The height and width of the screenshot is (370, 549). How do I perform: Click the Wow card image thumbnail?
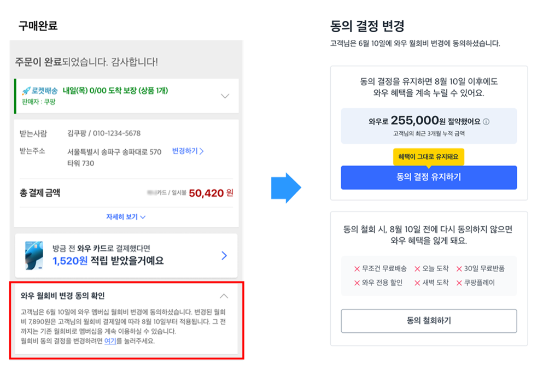point(34,255)
